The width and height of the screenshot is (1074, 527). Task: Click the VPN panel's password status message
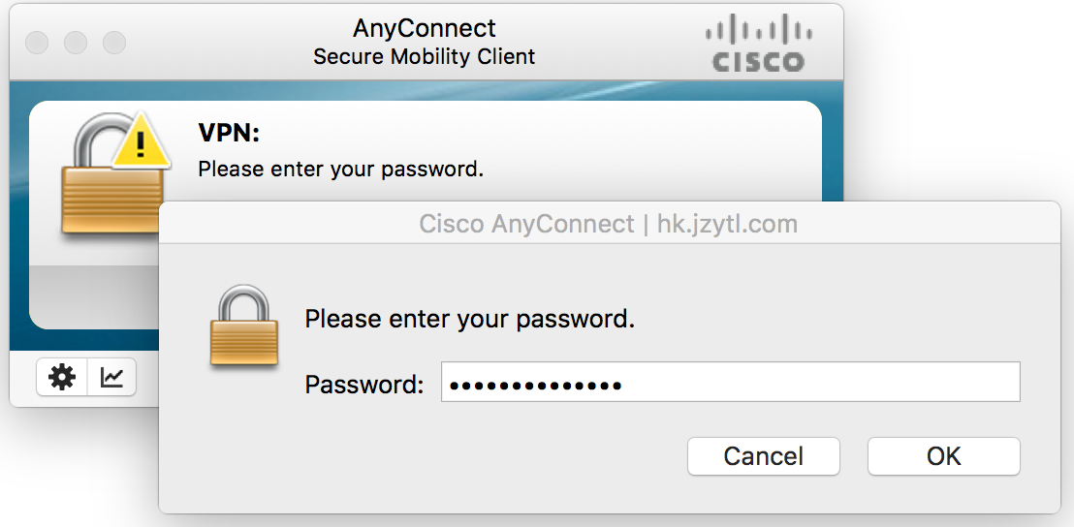coord(340,170)
